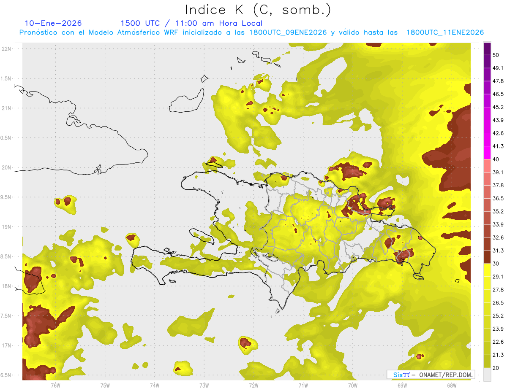
Task: Click the "SisTT - ONAMET/REP.DOM." credit box
Action: click(x=431, y=375)
